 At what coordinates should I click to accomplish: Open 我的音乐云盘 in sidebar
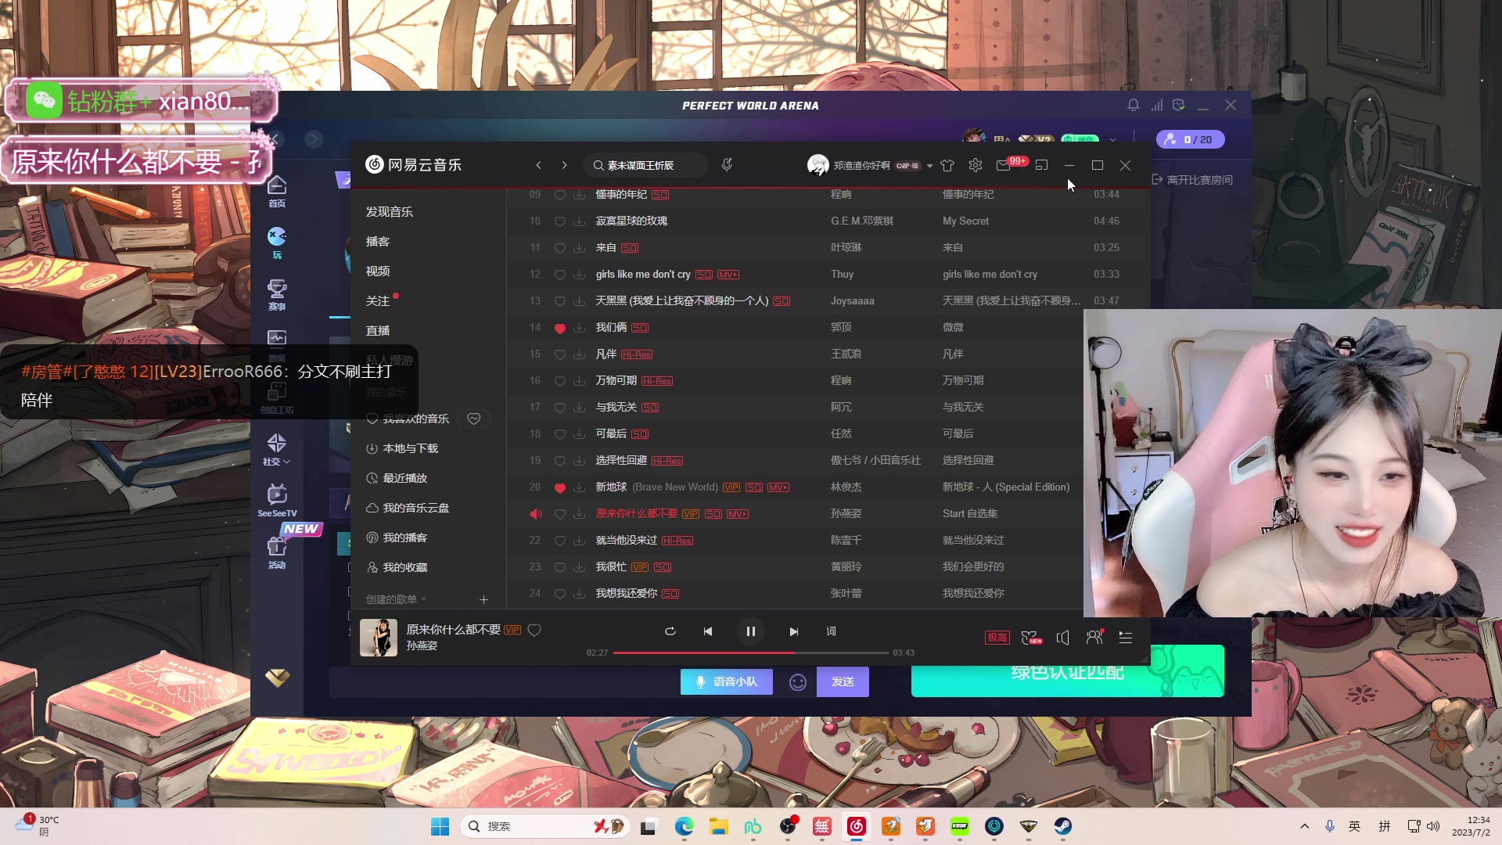(x=416, y=508)
